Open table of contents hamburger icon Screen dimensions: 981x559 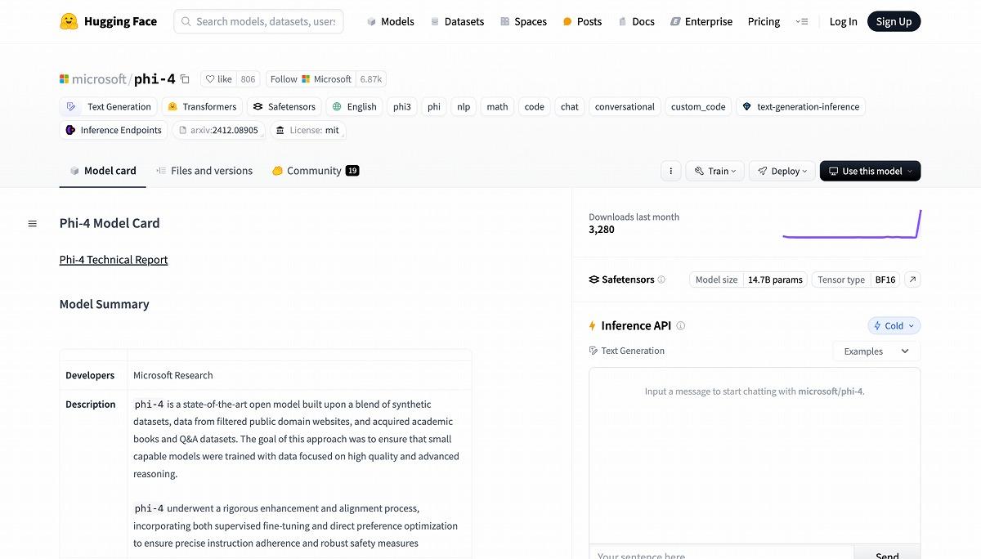[33, 223]
